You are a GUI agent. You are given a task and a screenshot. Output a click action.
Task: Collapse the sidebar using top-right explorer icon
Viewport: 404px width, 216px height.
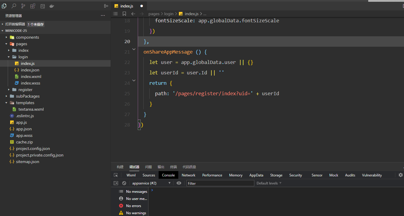106,6
